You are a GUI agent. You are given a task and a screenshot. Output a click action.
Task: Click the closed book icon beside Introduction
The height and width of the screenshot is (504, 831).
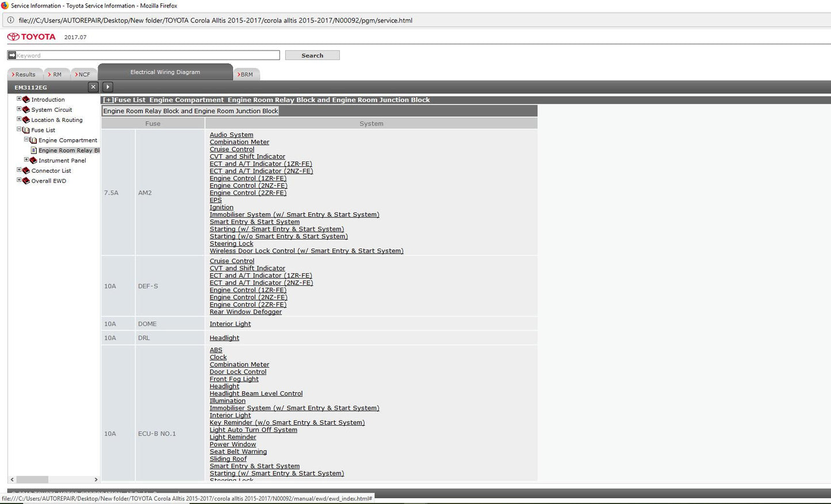click(x=26, y=100)
